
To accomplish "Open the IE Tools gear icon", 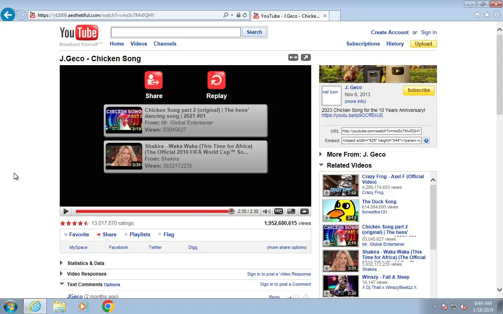I will [497, 15].
